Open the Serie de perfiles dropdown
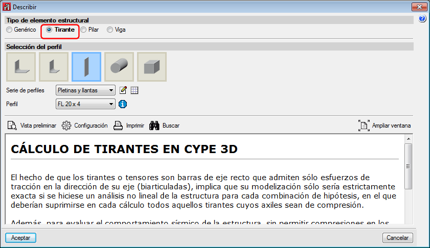 click(x=85, y=90)
